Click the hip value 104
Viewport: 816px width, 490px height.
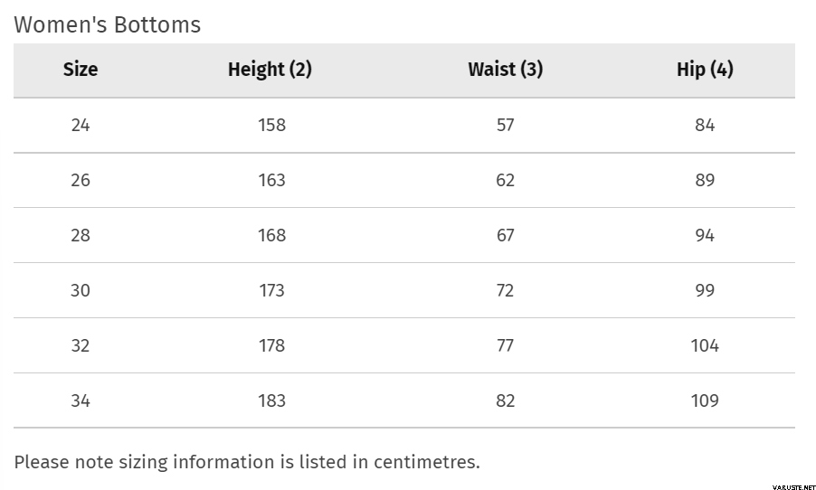click(x=705, y=345)
